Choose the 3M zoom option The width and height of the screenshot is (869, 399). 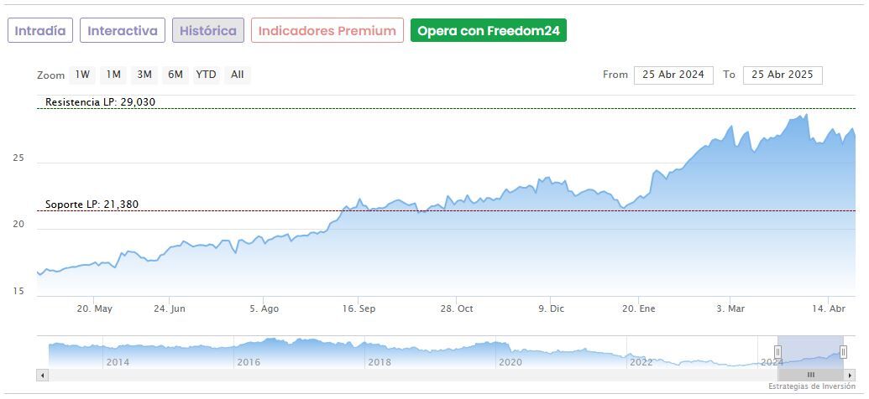[x=144, y=75]
